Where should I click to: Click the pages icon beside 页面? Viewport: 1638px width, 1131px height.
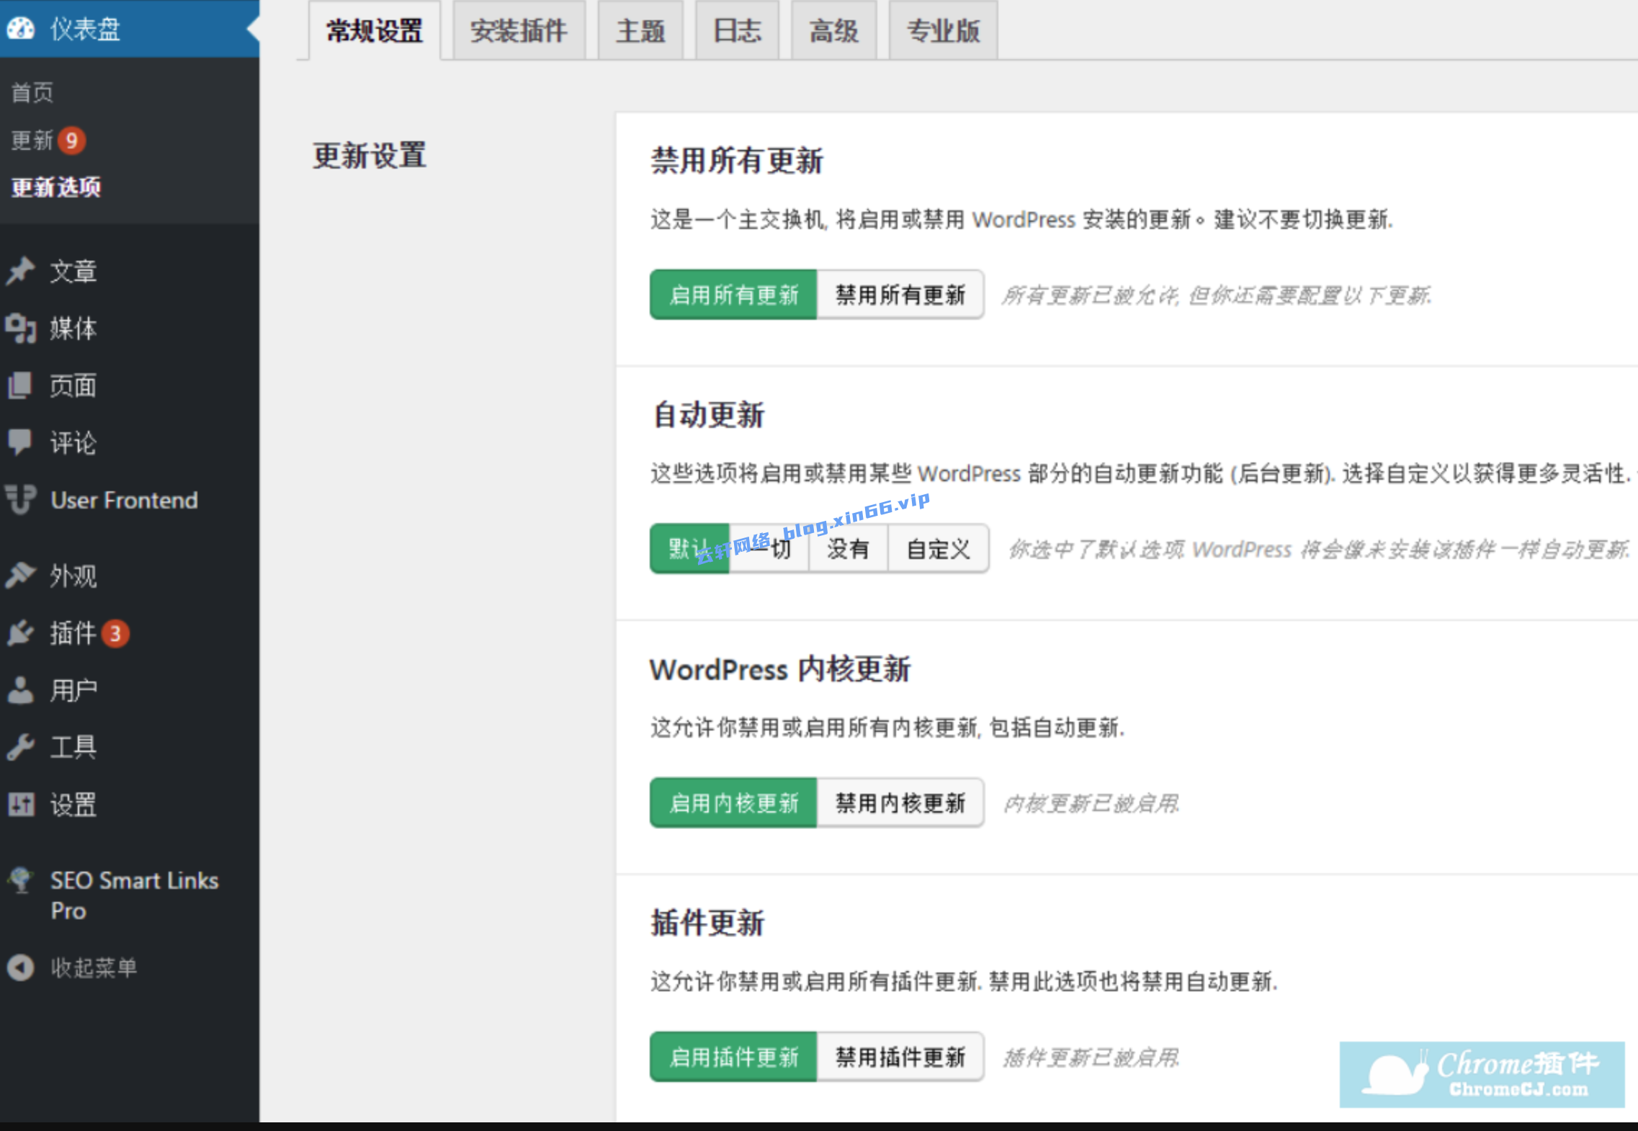pyautogui.click(x=20, y=385)
